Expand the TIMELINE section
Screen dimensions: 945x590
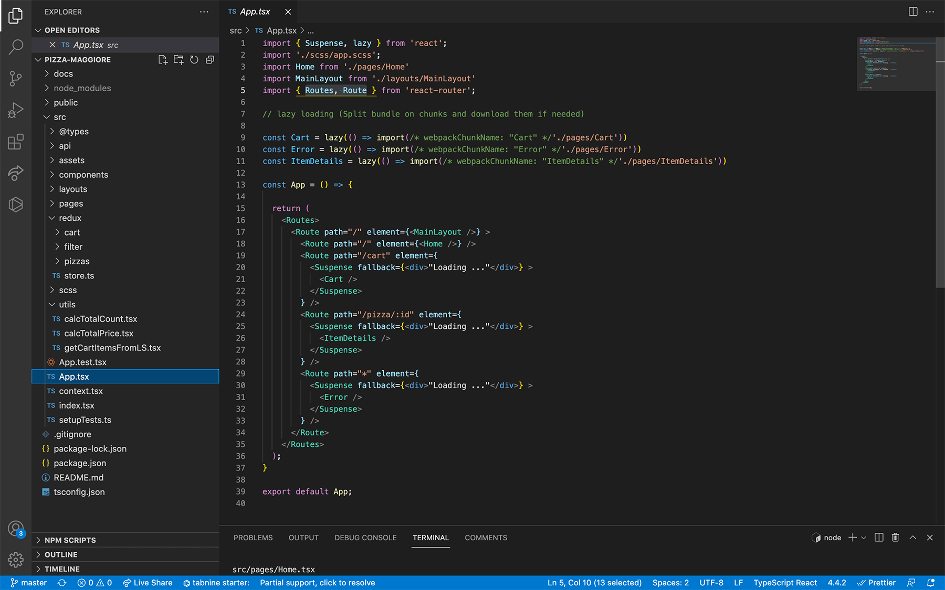[x=125, y=569]
